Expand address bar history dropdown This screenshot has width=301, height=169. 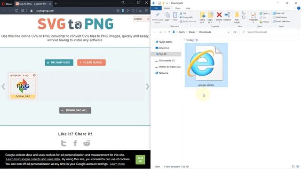(x=229, y=32)
